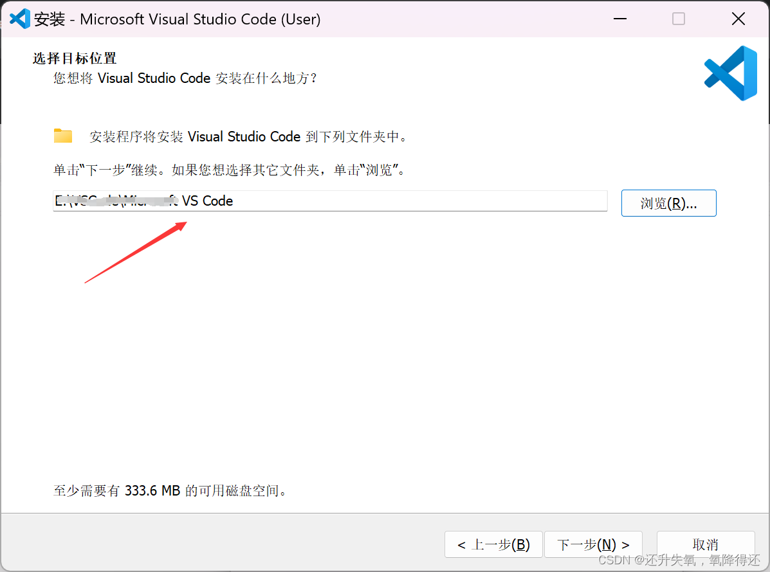Click the 选择目标位置 heading text
This screenshot has height=572, width=770.
point(75,58)
